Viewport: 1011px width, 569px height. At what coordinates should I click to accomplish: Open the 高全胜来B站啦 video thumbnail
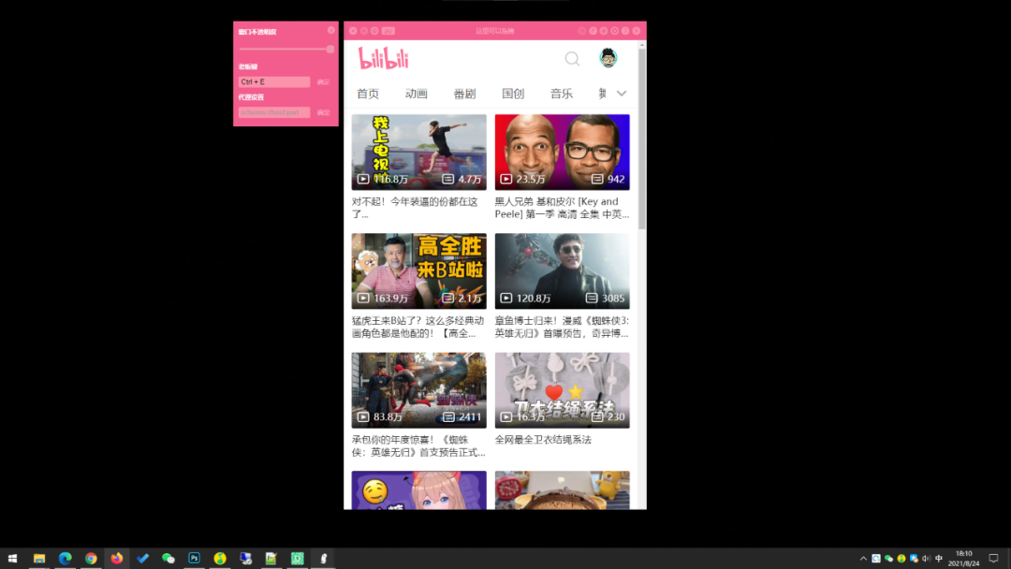click(x=419, y=270)
